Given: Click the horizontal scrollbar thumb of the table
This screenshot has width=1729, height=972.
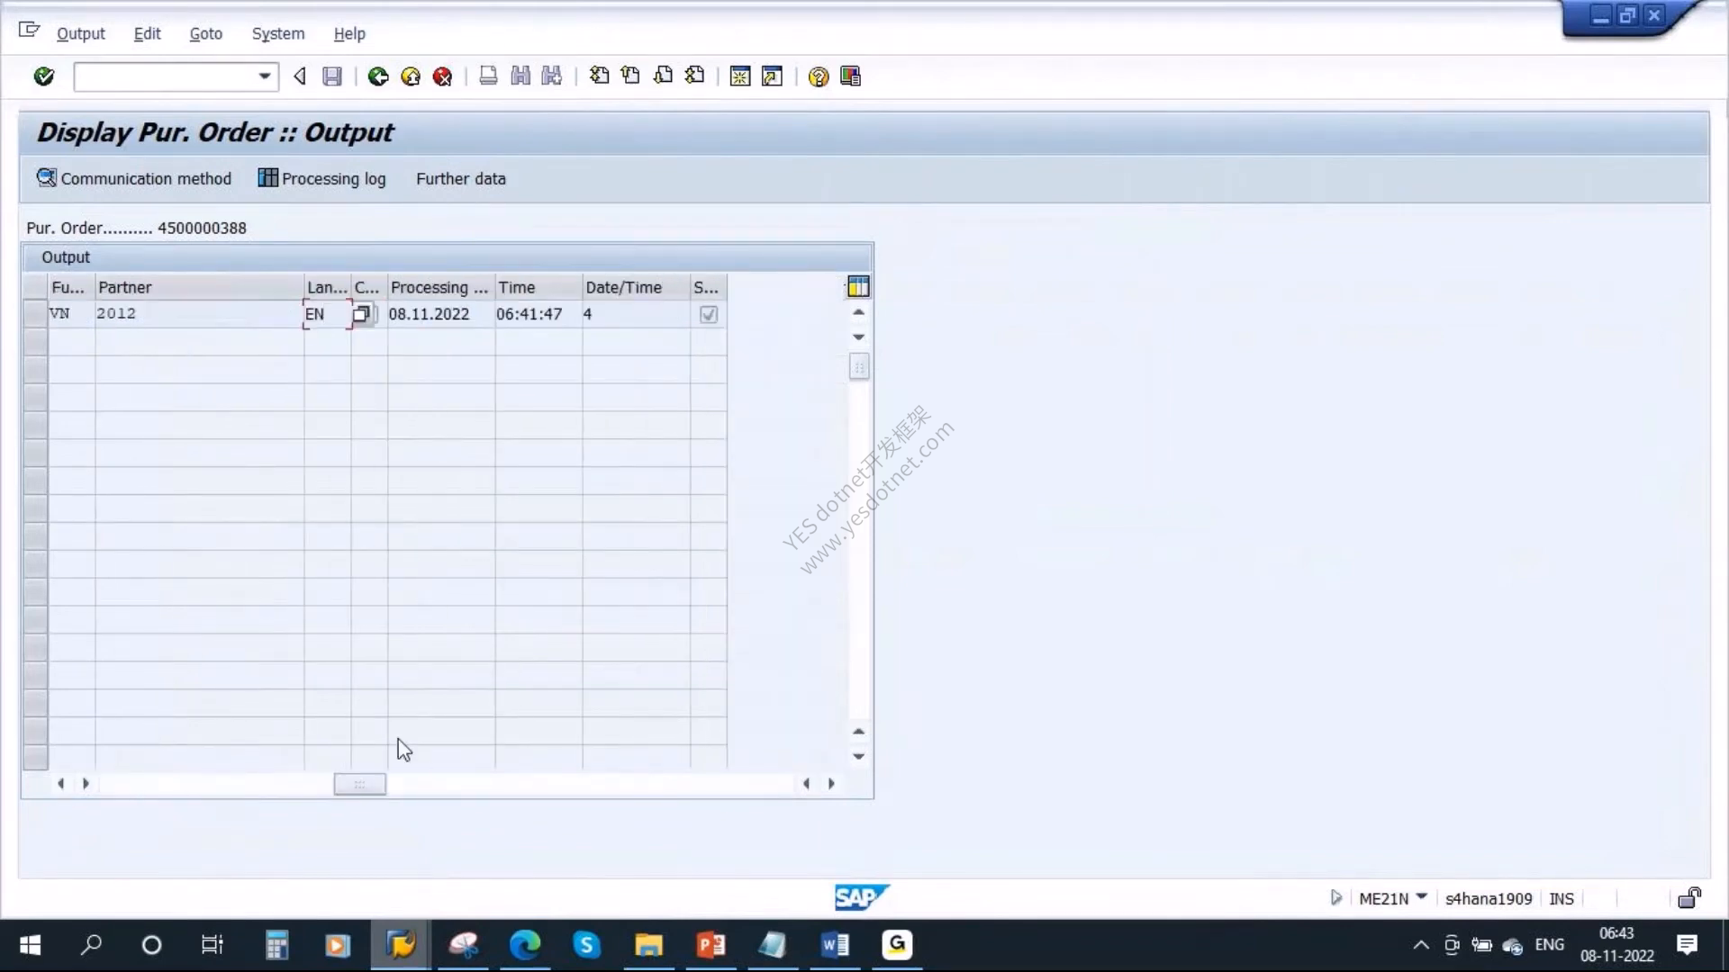Looking at the screenshot, I should click(359, 784).
